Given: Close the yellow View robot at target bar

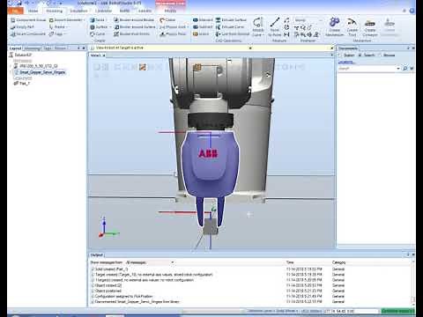Looking at the screenshot, I should 332,48.
